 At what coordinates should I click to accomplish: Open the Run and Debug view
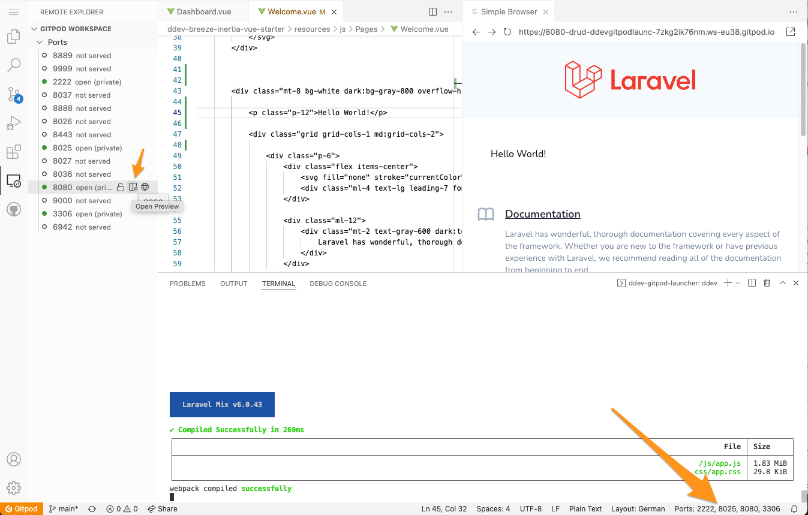point(14,123)
